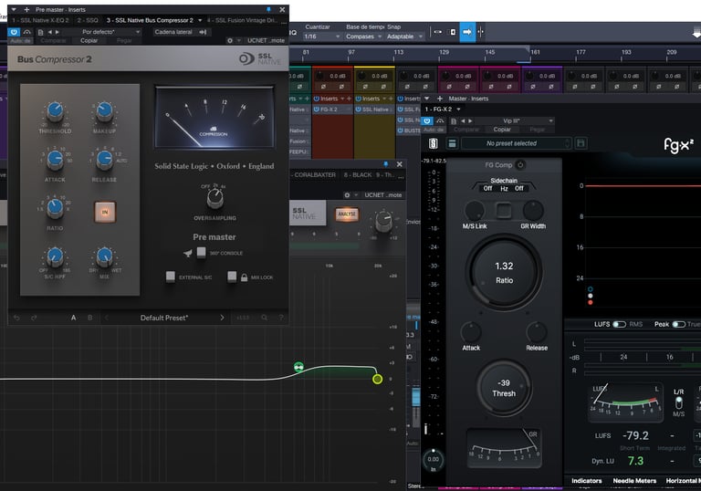The image size is (701, 491).
Task: Toggle power bypass on SSL Bus Compressor
Action: pyautogui.click(x=15, y=31)
